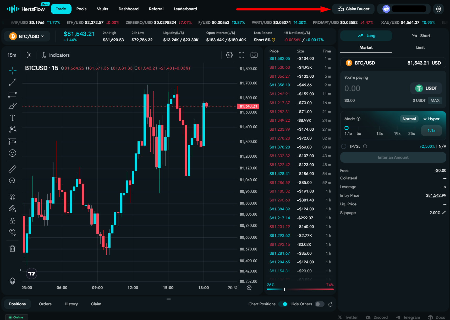450x320 pixels.
Task: Select the Market order tab
Action: point(366,47)
